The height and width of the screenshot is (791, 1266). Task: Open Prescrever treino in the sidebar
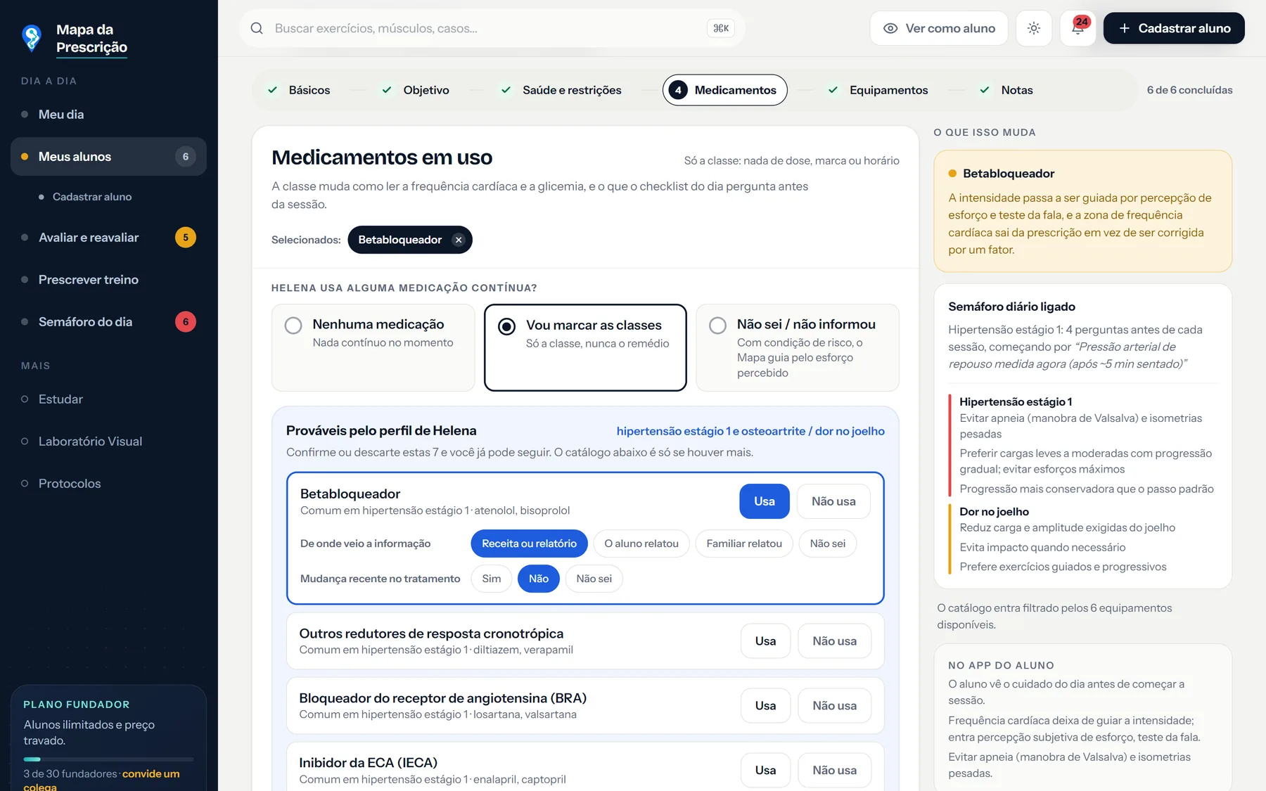pos(108,280)
